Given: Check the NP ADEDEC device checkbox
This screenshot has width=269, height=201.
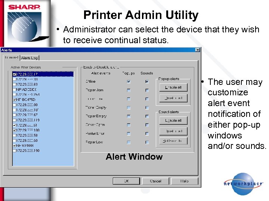Looking at the screenshot, I should pyautogui.click(x=15, y=89).
